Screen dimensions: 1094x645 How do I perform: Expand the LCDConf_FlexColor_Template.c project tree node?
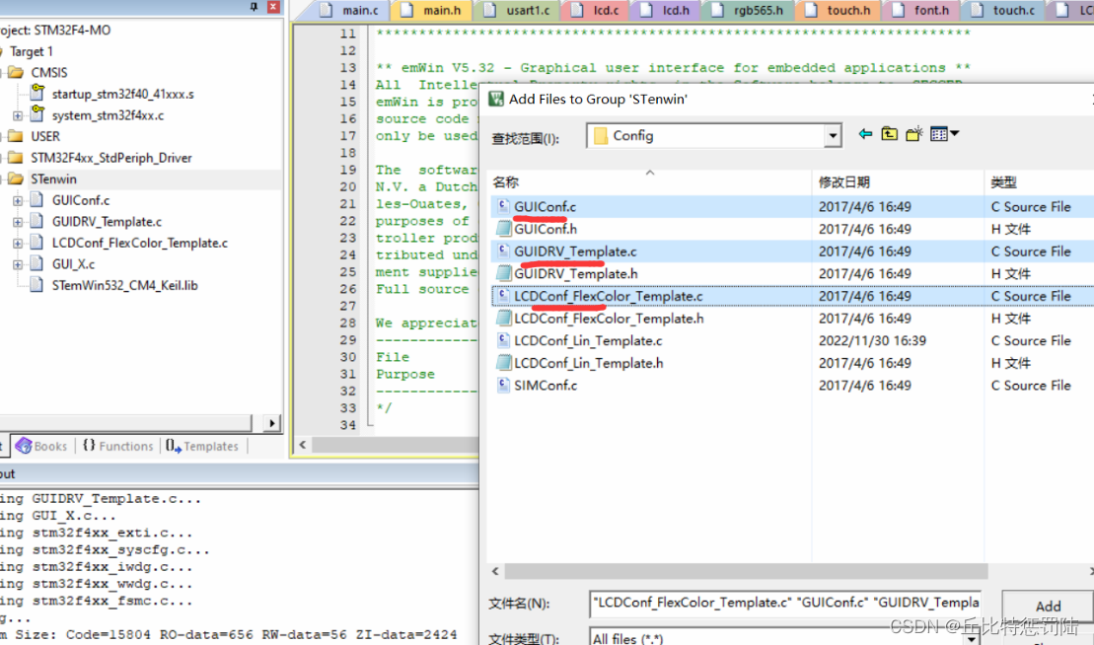tap(18, 244)
